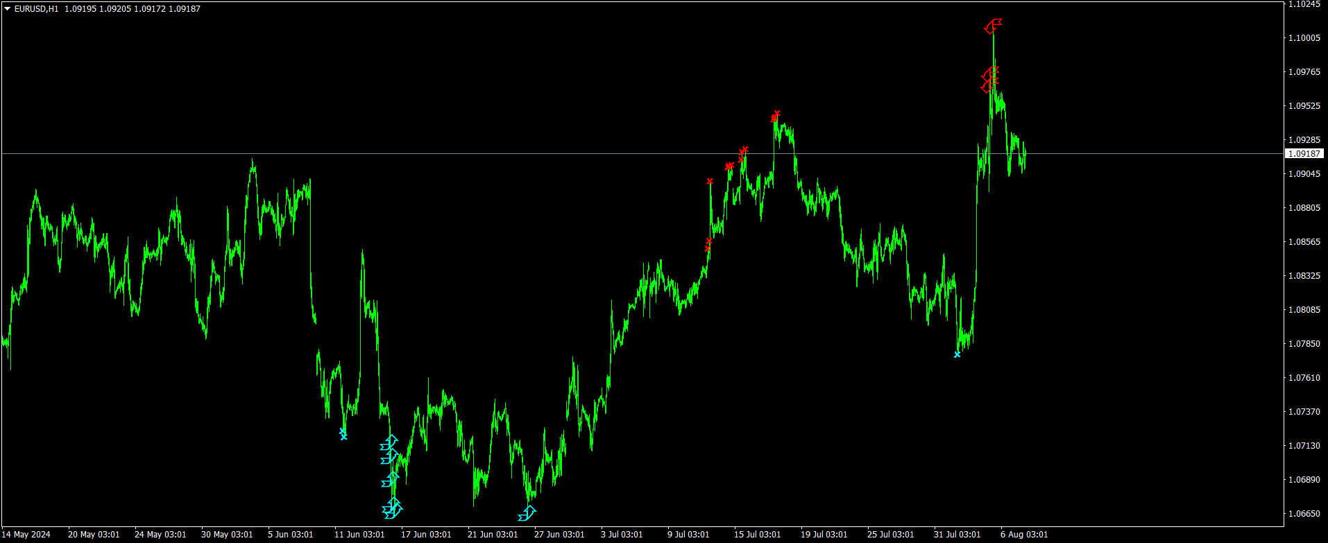Click the 11 Jun 03:01 time label
This screenshot has height=543, width=1328.
359,535
